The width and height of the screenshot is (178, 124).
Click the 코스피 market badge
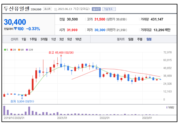47,9
